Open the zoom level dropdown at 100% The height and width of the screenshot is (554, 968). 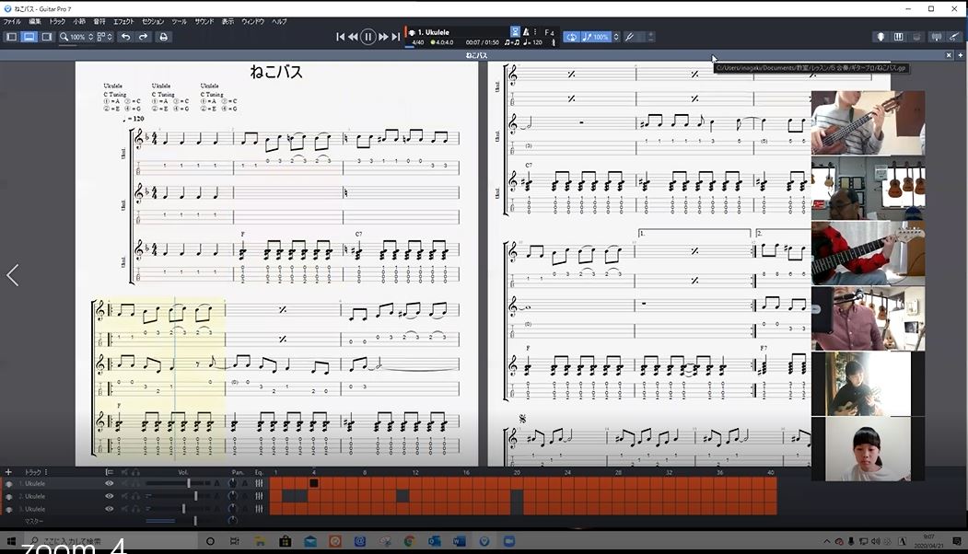[x=82, y=37]
